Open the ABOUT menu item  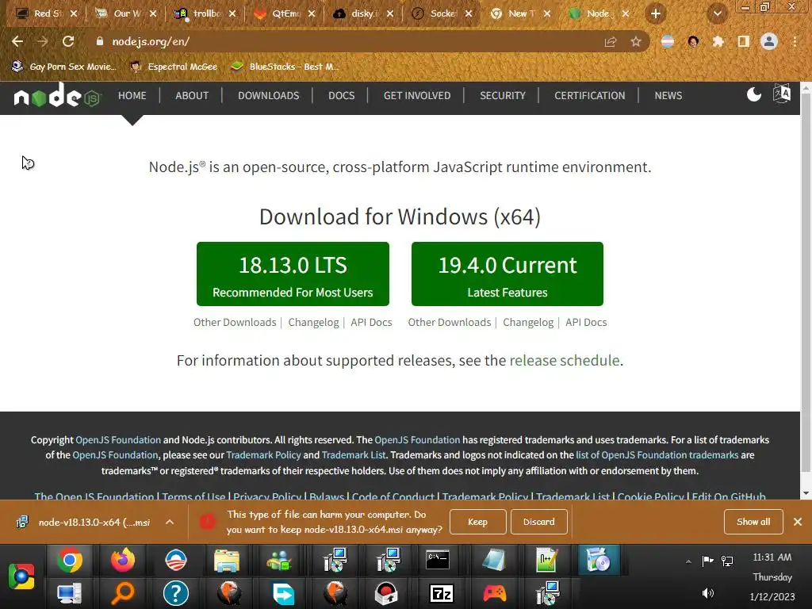tap(192, 95)
